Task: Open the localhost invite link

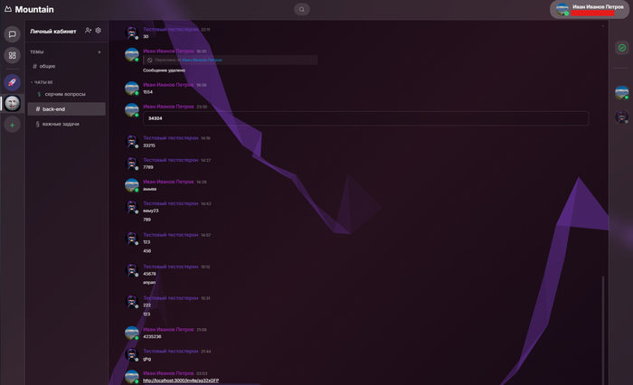Action: tap(181, 380)
